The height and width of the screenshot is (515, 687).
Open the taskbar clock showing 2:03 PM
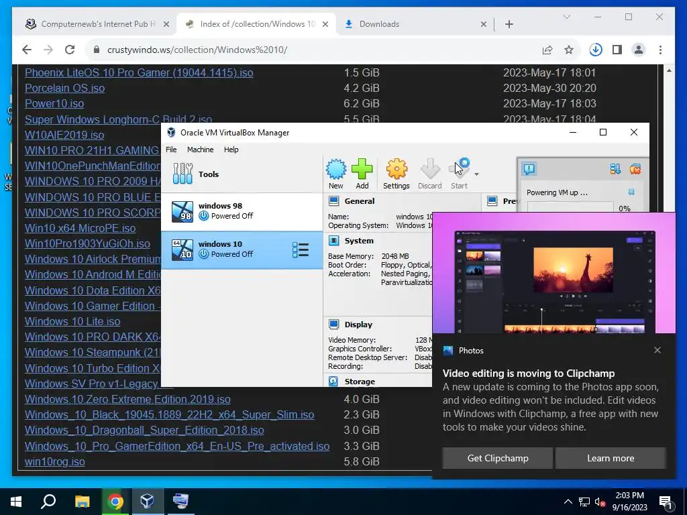coord(629,502)
